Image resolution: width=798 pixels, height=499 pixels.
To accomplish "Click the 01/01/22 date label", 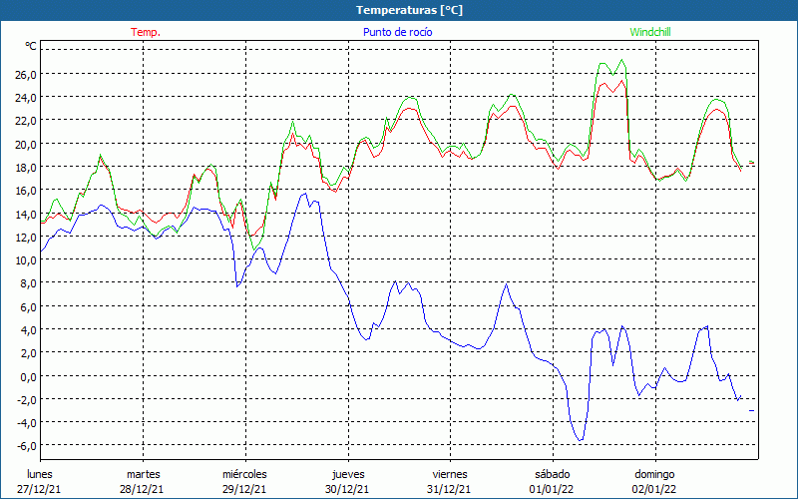I will click(552, 489).
